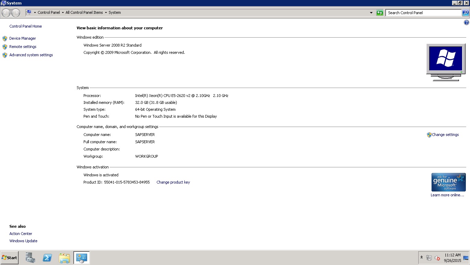Expand the Control Panel breadcrumb dropdown arrow
This screenshot has width=470, height=265.
[x=63, y=13]
